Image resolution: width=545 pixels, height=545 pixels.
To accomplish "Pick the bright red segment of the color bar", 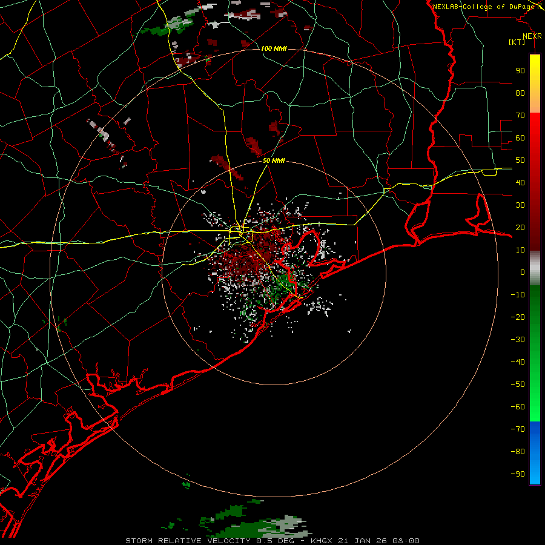I will [535, 139].
